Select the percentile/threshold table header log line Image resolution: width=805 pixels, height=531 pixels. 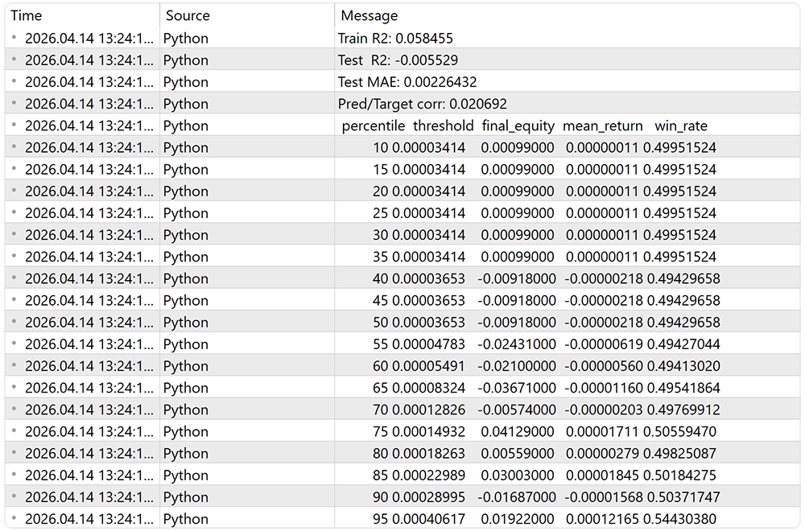click(x=524, y=126)
